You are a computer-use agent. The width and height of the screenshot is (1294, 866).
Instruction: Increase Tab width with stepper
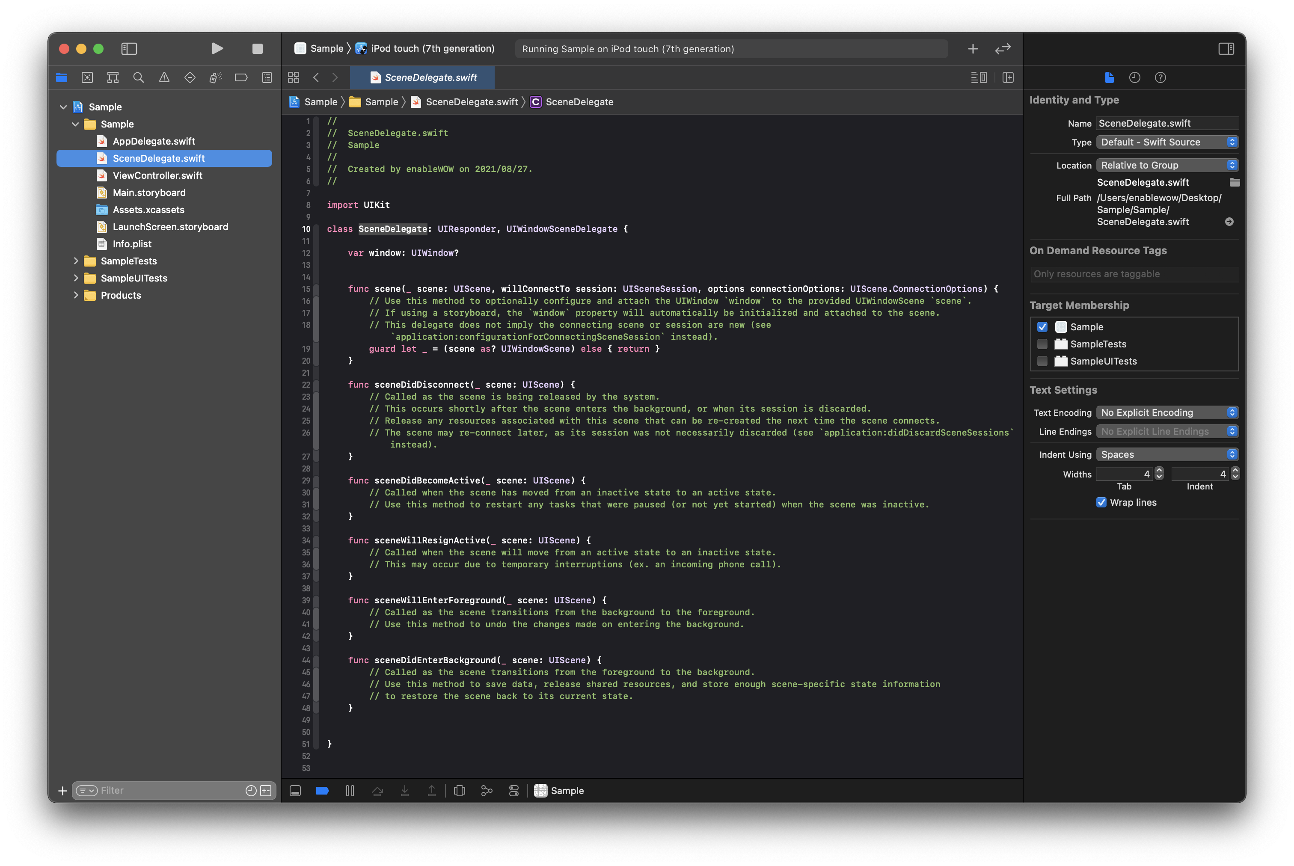[1159, 471]
